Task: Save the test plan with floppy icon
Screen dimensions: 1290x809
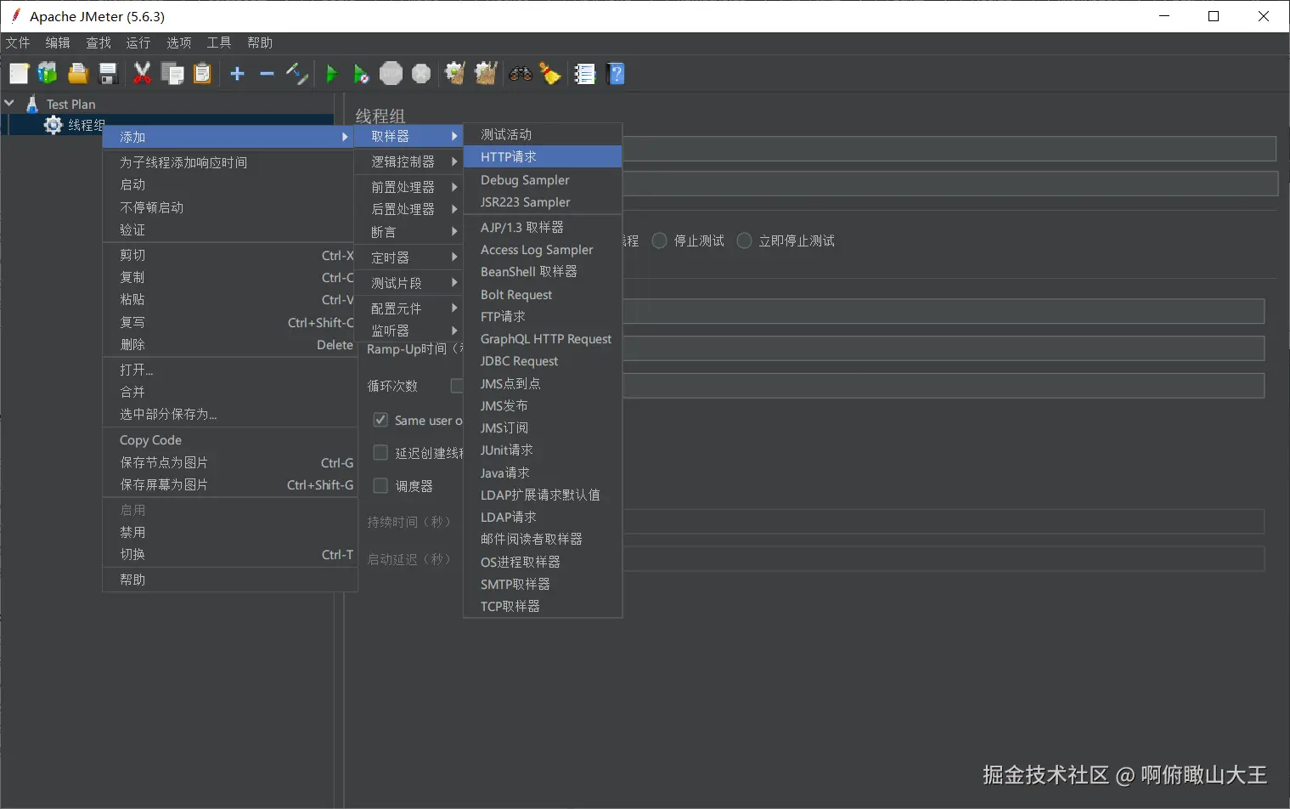Action: click(108, 74)
